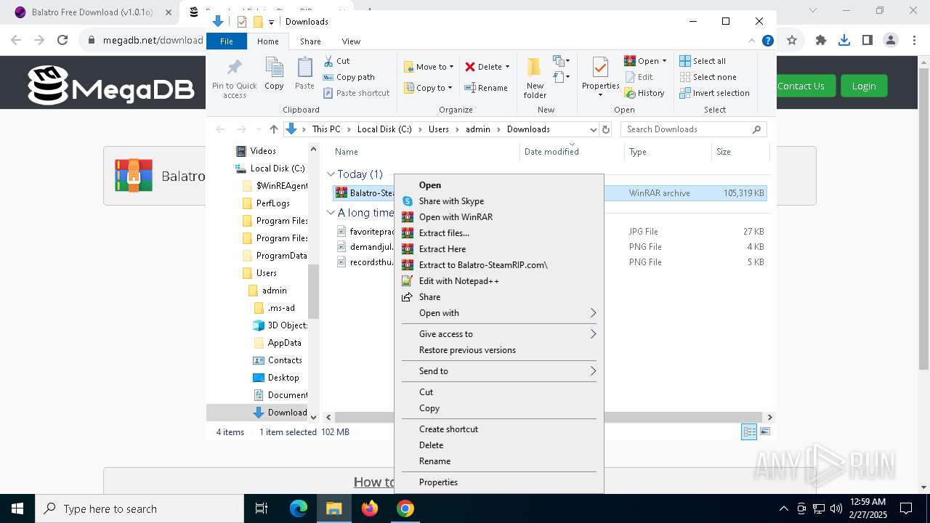The image size is (930, 523).
Task: Click Copy path in ribbon
Action: coord(349,77)
